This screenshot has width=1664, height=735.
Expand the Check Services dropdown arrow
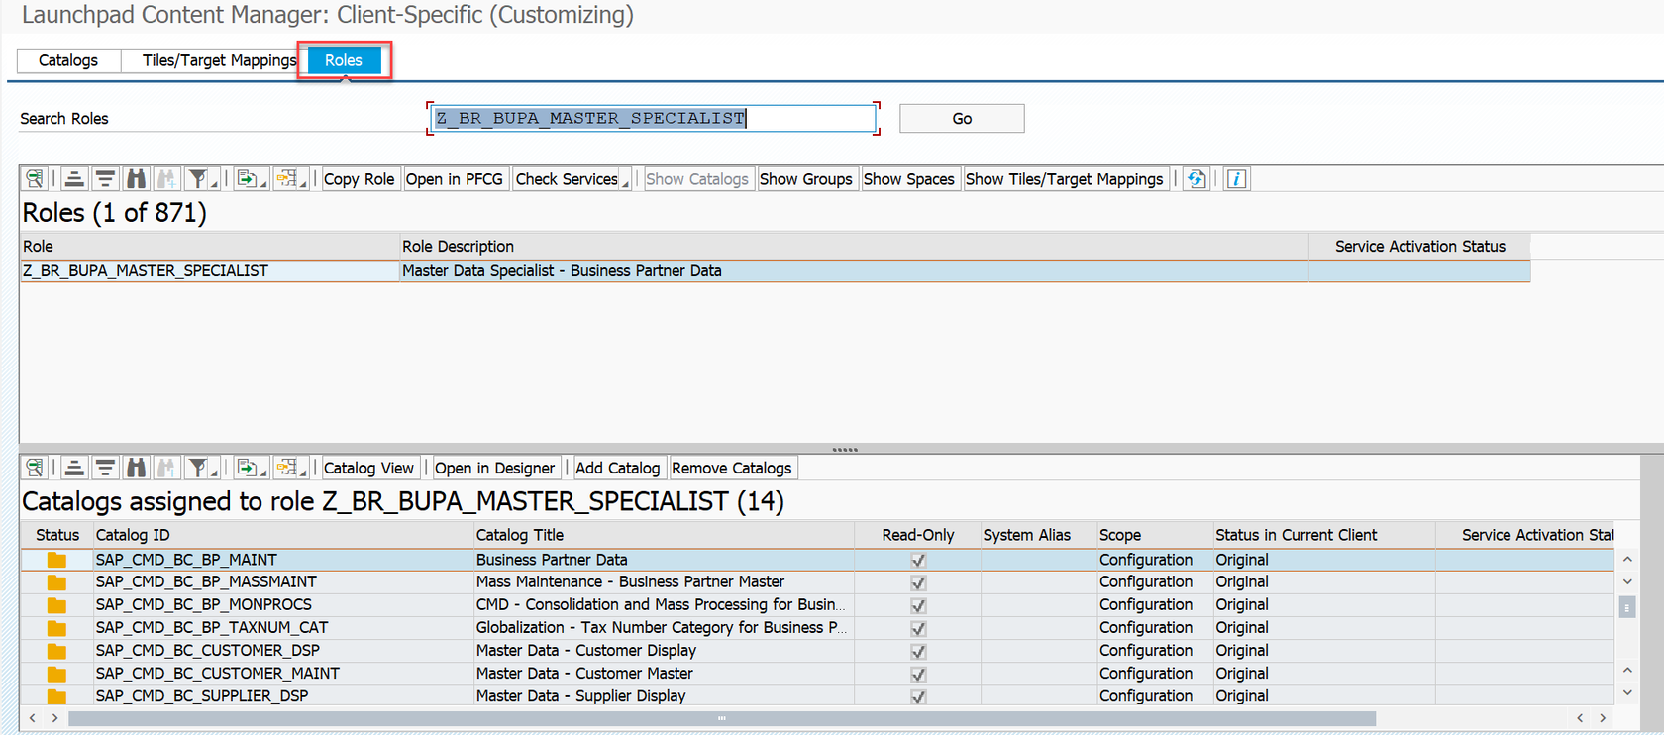[626, 183]
